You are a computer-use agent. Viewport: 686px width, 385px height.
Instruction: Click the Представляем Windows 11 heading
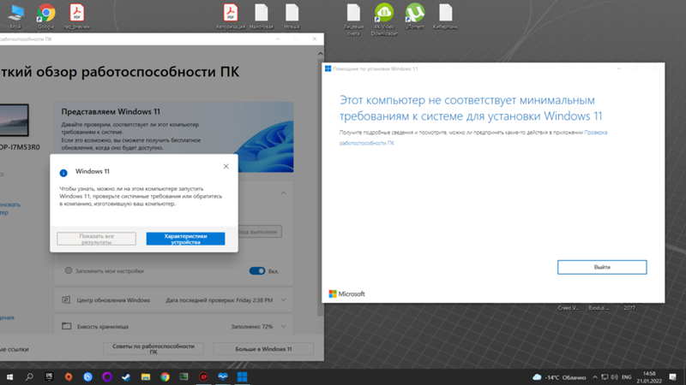click(x=111, y=112)
